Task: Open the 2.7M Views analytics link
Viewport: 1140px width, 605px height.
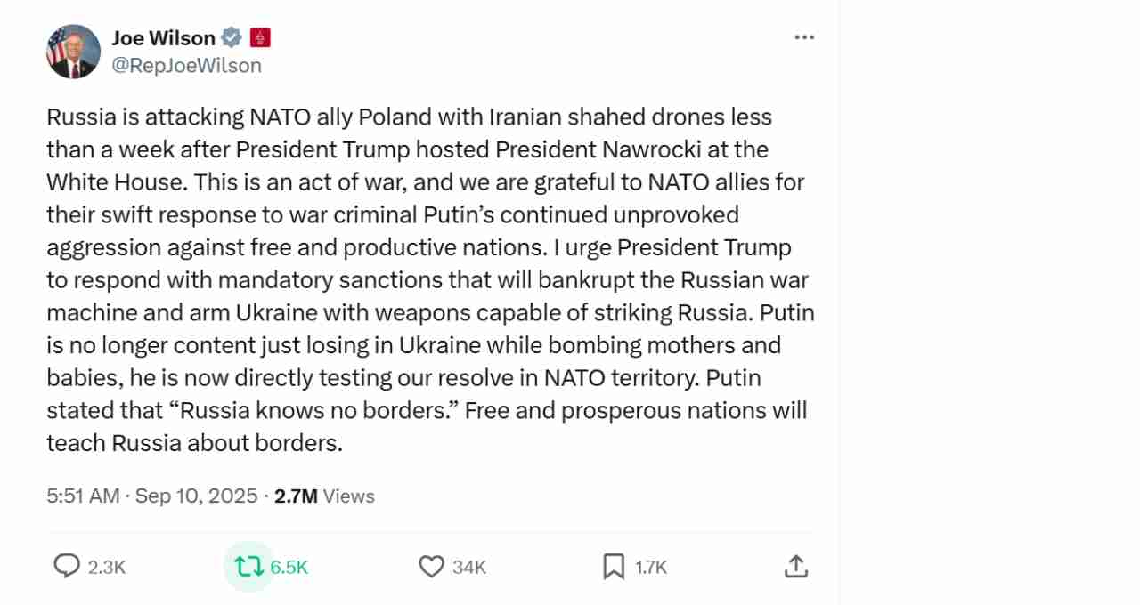Action: point(324,496)
